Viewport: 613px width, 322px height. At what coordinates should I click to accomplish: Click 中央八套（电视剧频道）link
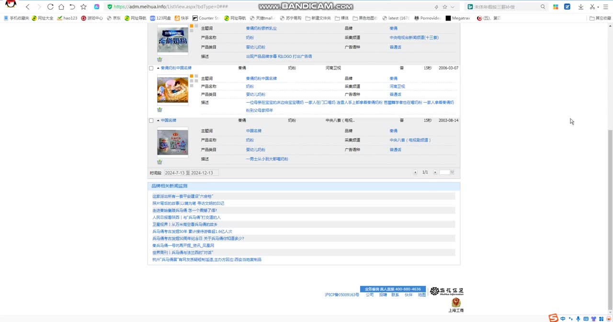(x=410, y=140)
